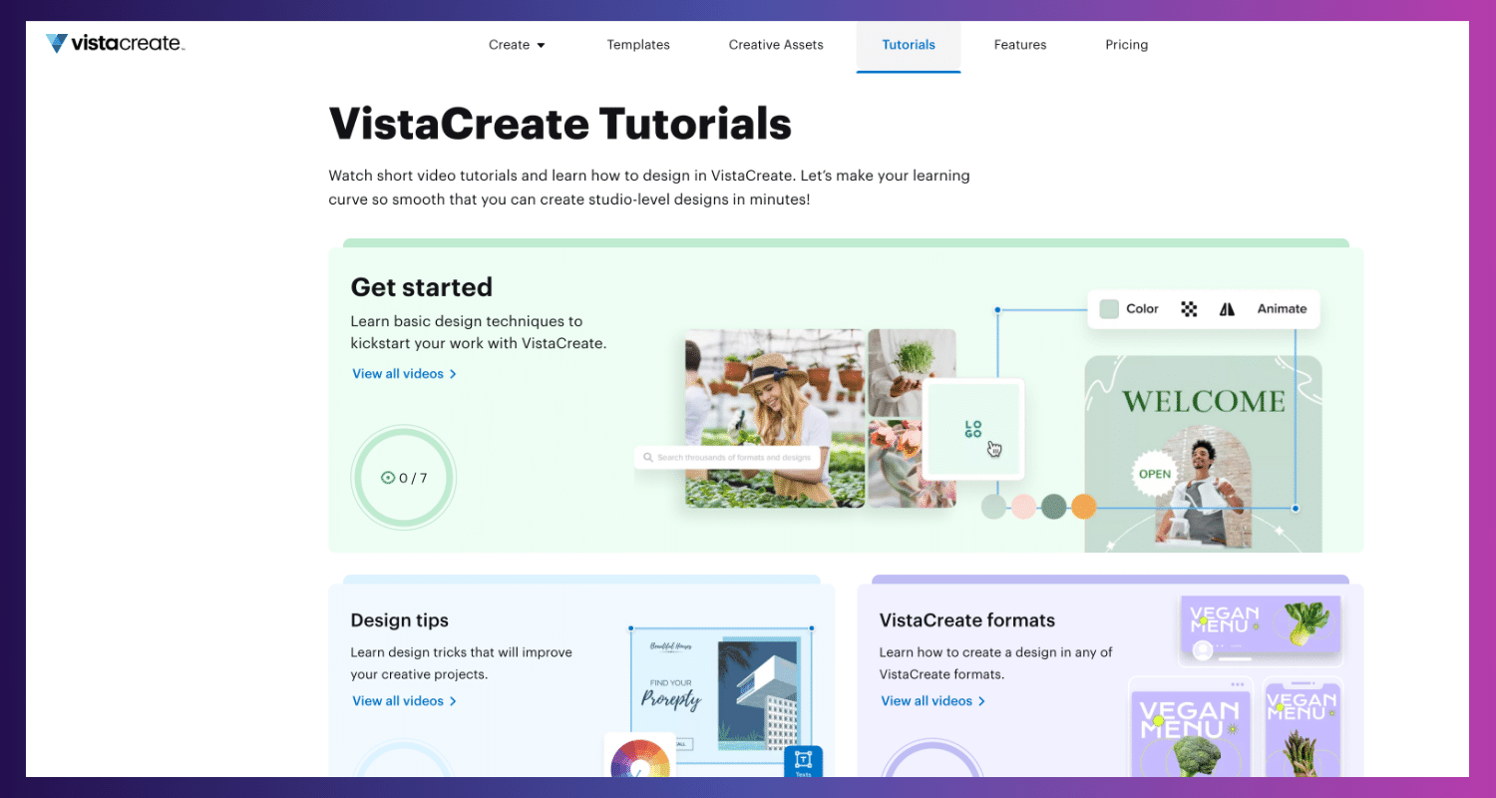
Task: Click the Create menu arrow icon
Action: 542,45
